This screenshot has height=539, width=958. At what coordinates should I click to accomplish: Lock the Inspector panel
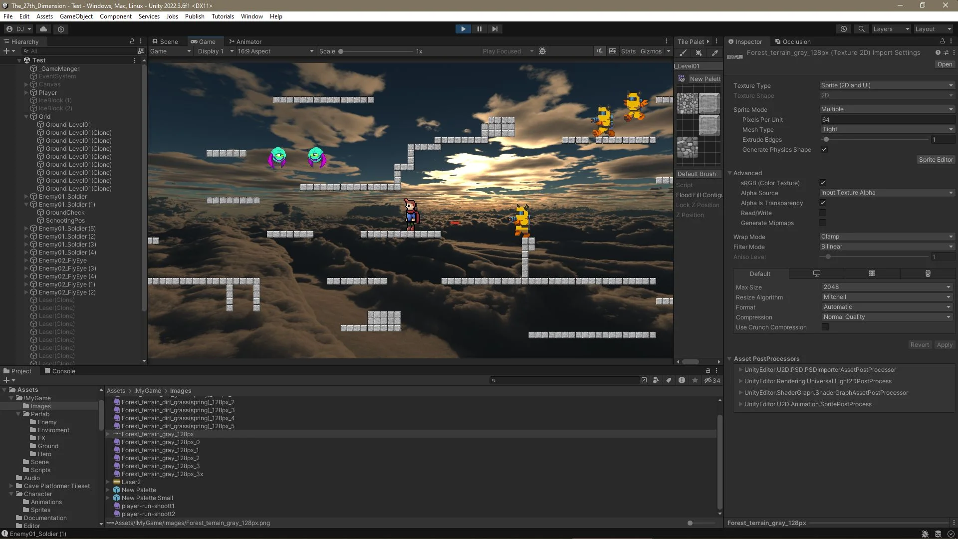point(943,41)
